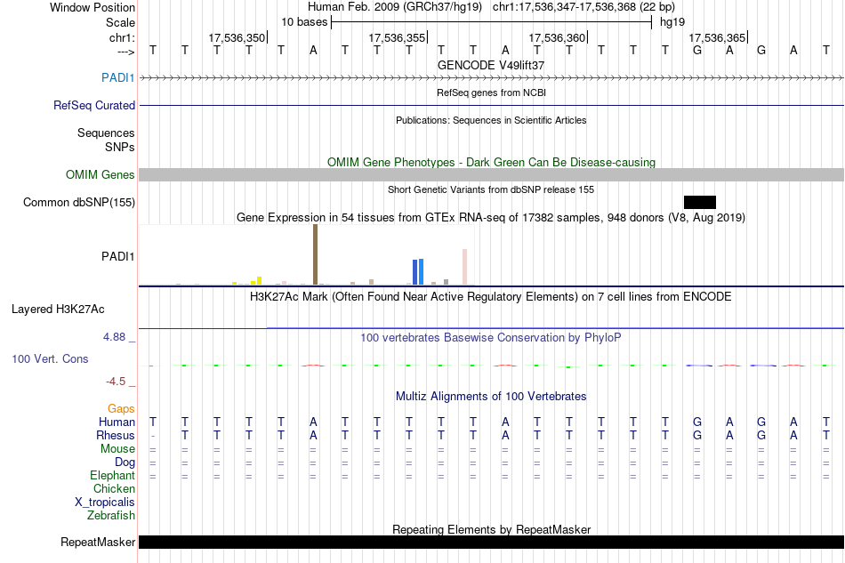Screen dimensions: 845x563
Task: Select the SNPs subtrack label
Action: pos(120,147)
